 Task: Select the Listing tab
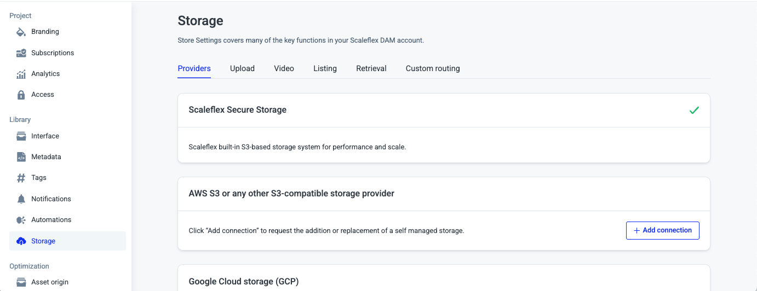pyautogui.click(x=325, y=68)
